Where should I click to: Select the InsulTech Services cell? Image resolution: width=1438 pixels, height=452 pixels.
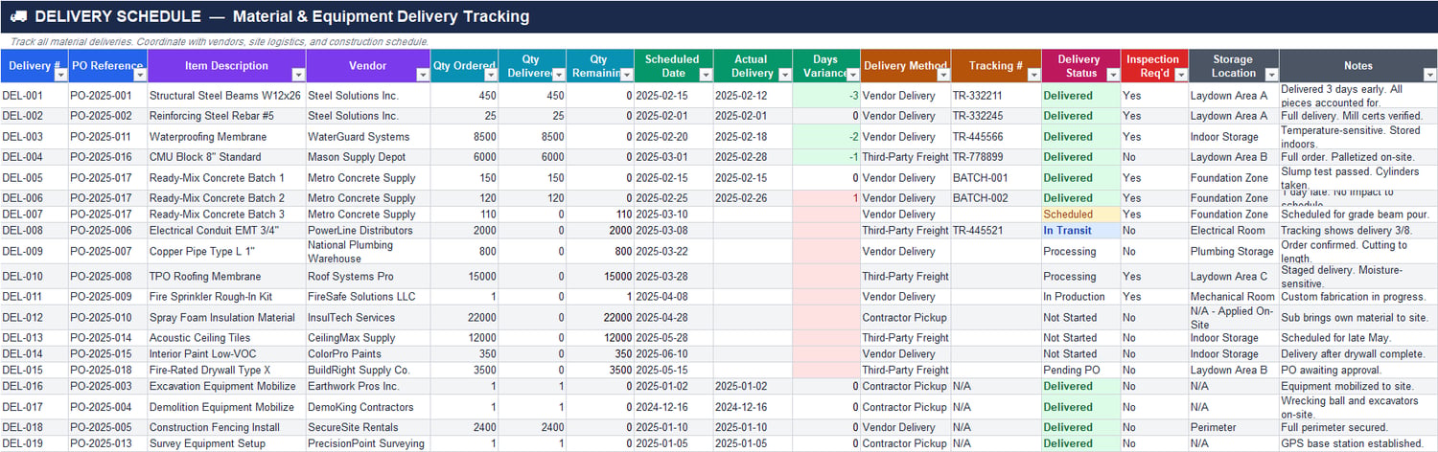368,318
